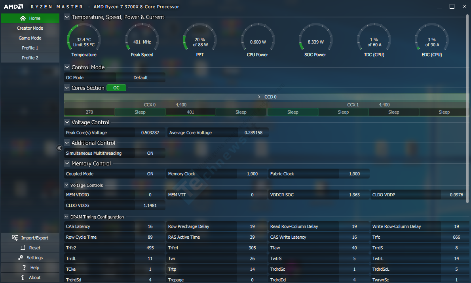Collapse the Cores Section
This screenshot has height=283, width=471.
67,88
